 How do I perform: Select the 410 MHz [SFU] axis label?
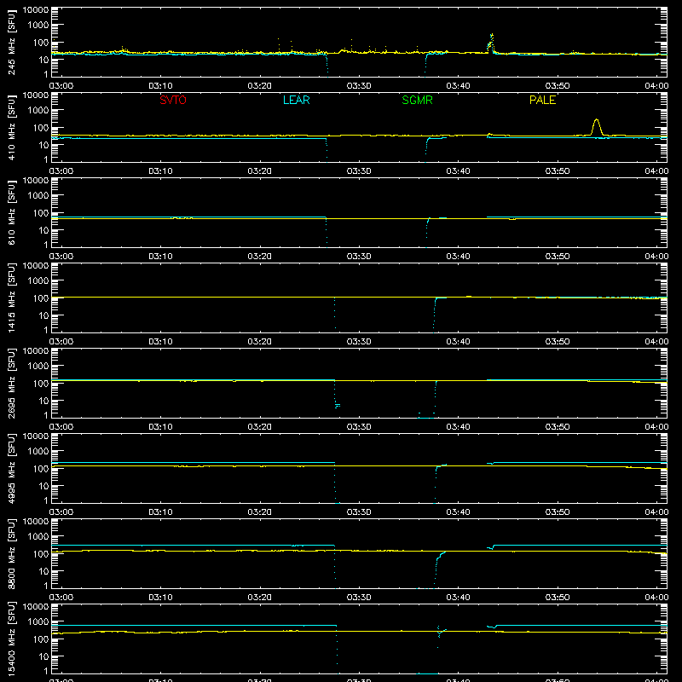12,127
